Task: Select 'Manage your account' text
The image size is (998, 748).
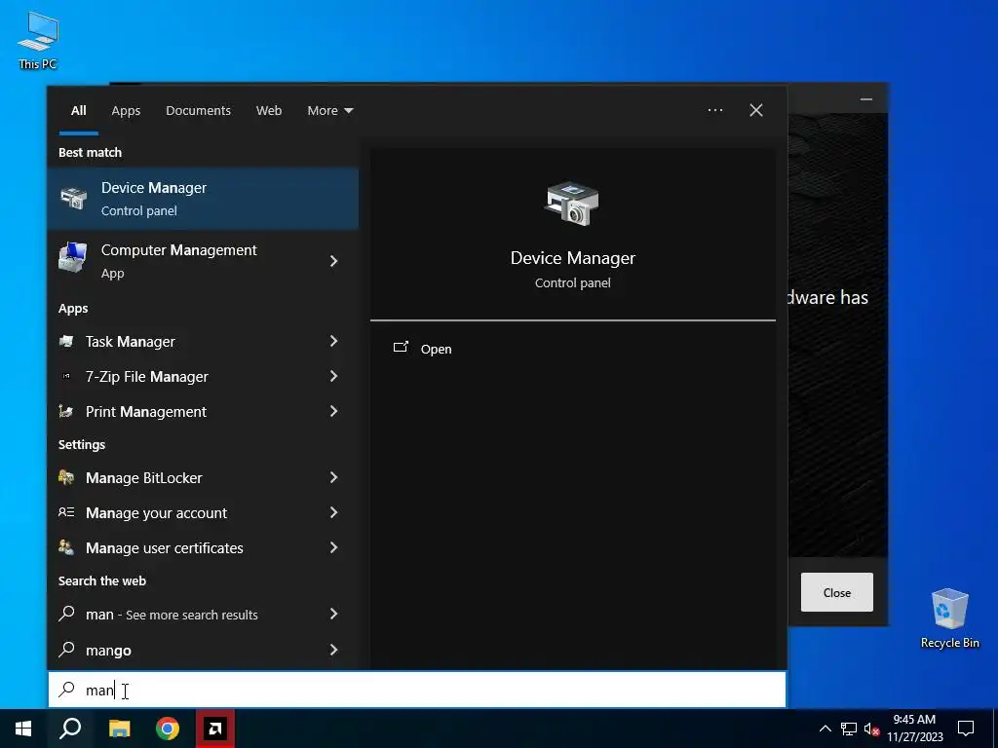Action: point(157,512)
